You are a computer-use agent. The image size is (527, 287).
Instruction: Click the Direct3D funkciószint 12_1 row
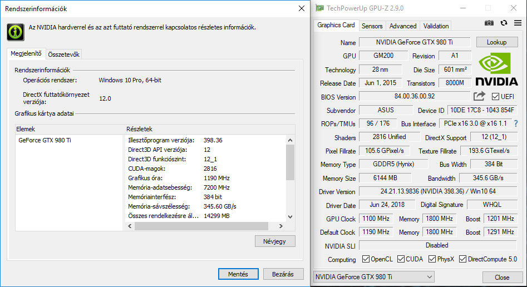coord(206,159)
